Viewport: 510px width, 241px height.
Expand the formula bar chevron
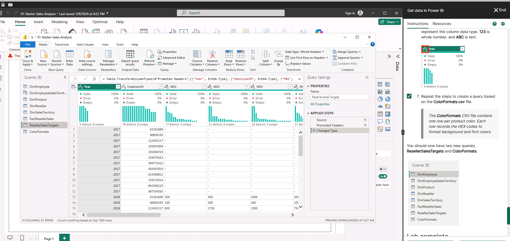click(x=299, y=79)
